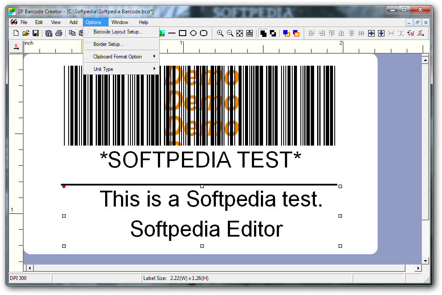Viewport: 442px width, 295px height.
Task: Copy selection with the copy icon
Action: [72, 33]
